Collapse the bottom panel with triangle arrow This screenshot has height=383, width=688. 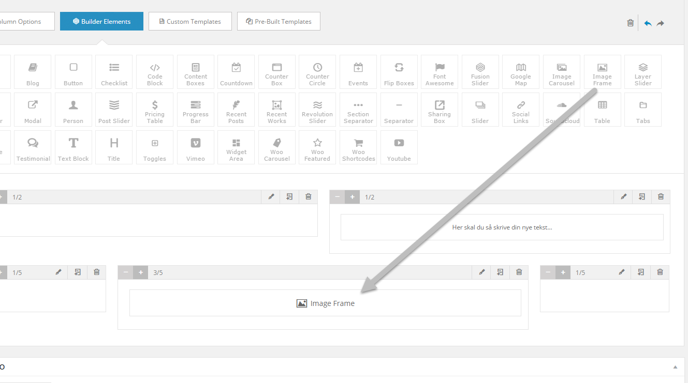tap(675, 367)
